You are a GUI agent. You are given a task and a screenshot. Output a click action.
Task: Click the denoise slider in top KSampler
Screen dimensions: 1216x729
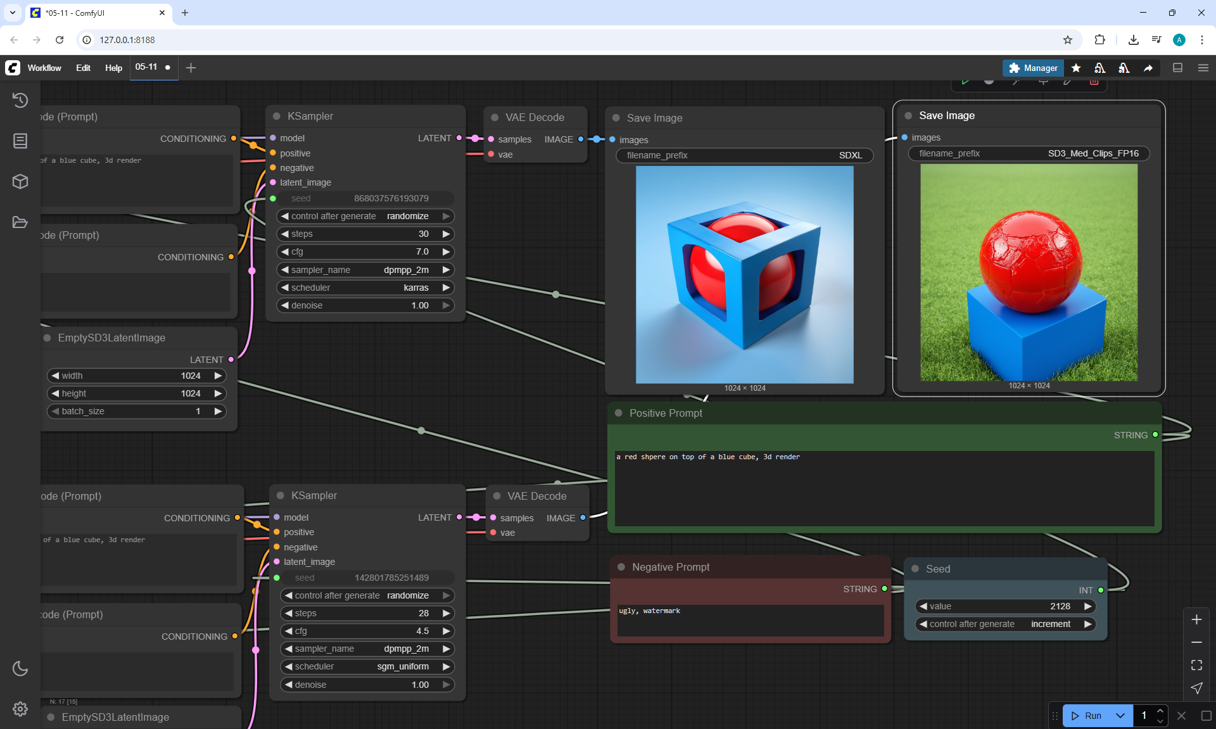tap(365, 305)
